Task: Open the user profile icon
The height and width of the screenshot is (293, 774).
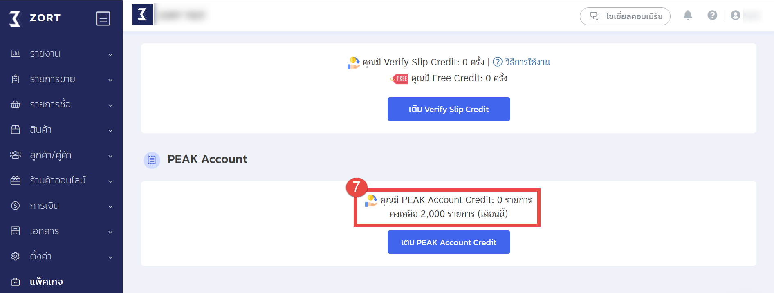Action: tap(736, 16)
